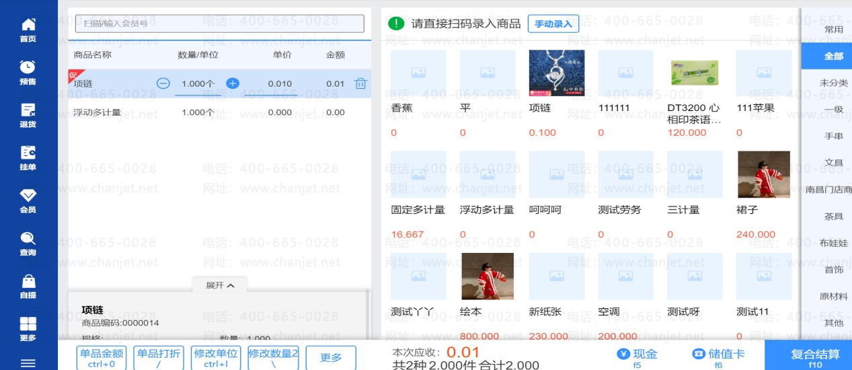Edit the 1.000个 quantity field of 项链

coord(198,84)
